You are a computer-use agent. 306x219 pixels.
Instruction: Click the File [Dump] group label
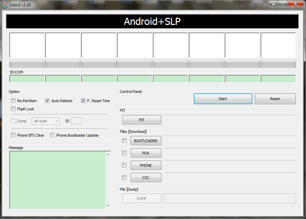(x=129, y=189)
